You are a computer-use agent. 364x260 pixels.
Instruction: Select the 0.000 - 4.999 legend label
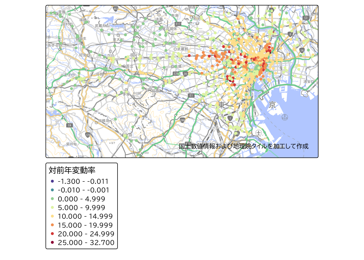pyautogui.click(x=81, y=199)
